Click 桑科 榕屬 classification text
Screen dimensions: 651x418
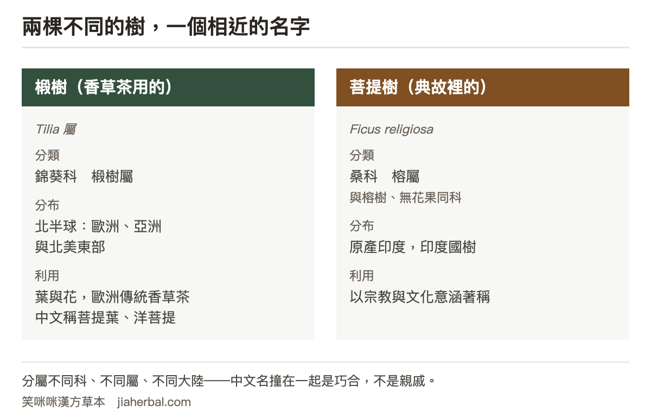(385, 176)
